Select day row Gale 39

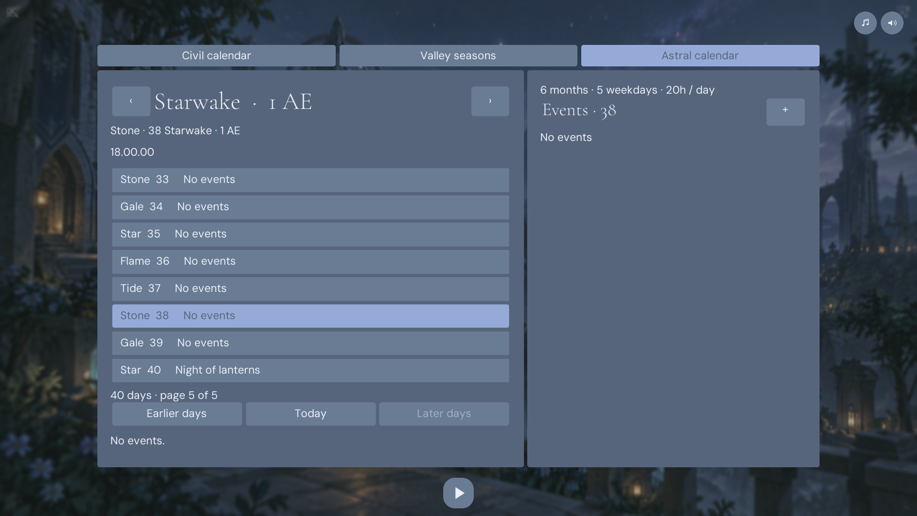click(310, 343)
